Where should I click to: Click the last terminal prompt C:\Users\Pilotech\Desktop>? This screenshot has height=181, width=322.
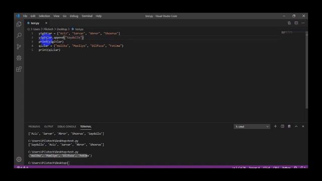48,163
